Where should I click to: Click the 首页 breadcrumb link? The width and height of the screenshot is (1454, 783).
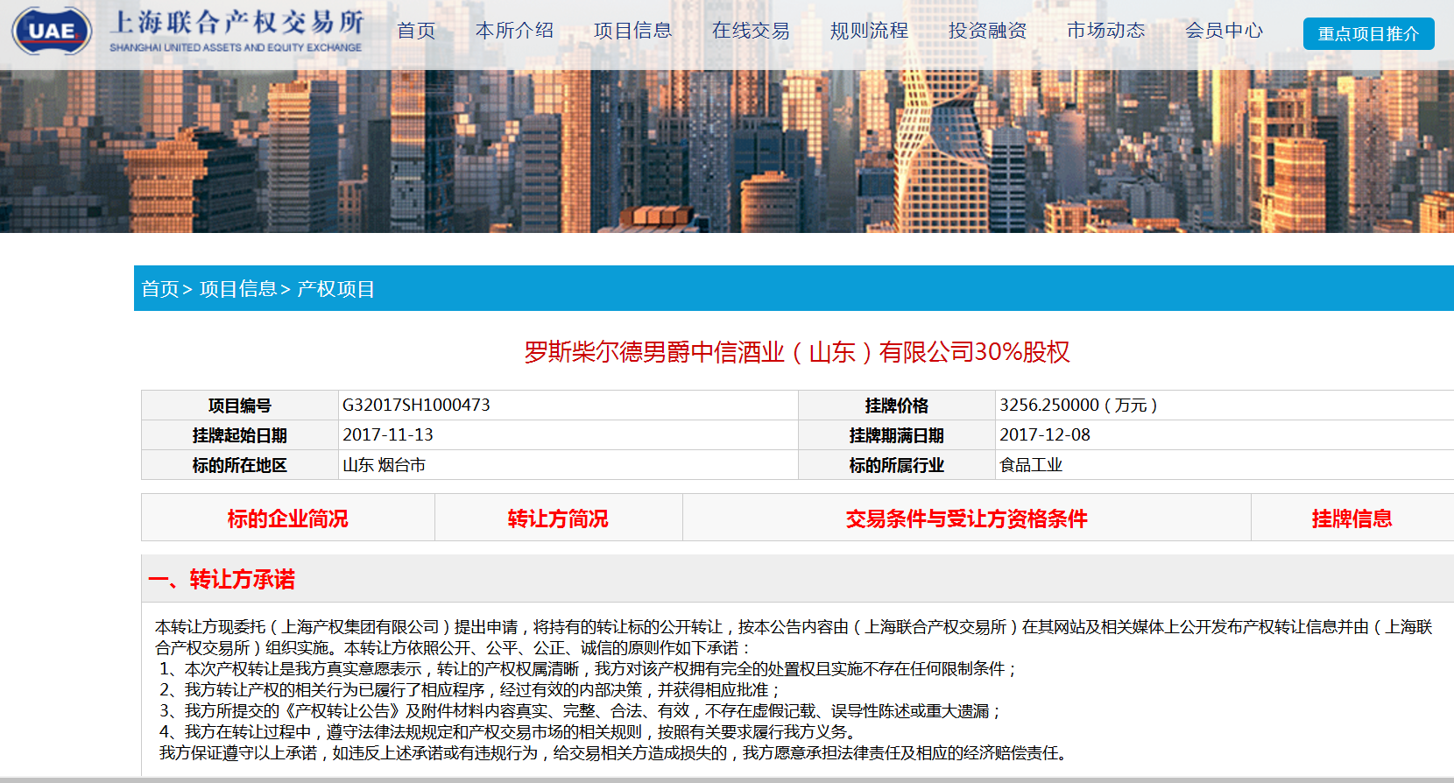[160, 289]
